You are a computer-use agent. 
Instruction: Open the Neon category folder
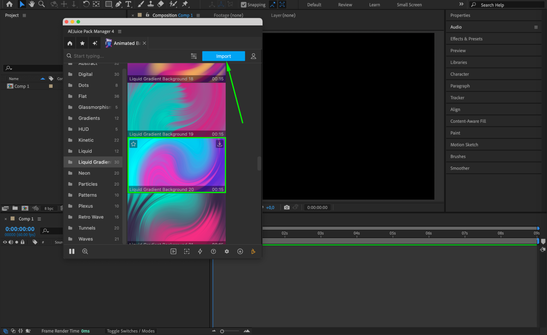84,173
